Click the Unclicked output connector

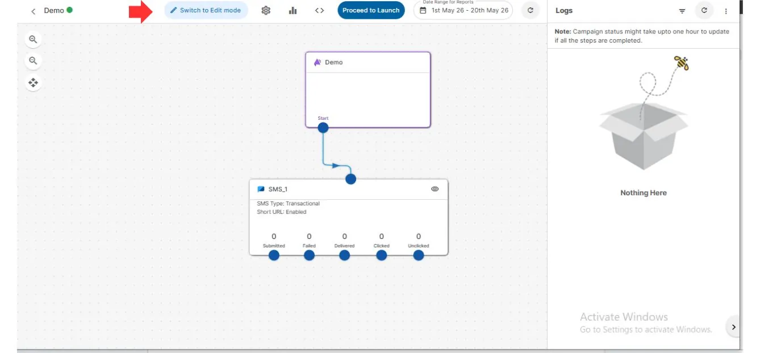[419, 255]
